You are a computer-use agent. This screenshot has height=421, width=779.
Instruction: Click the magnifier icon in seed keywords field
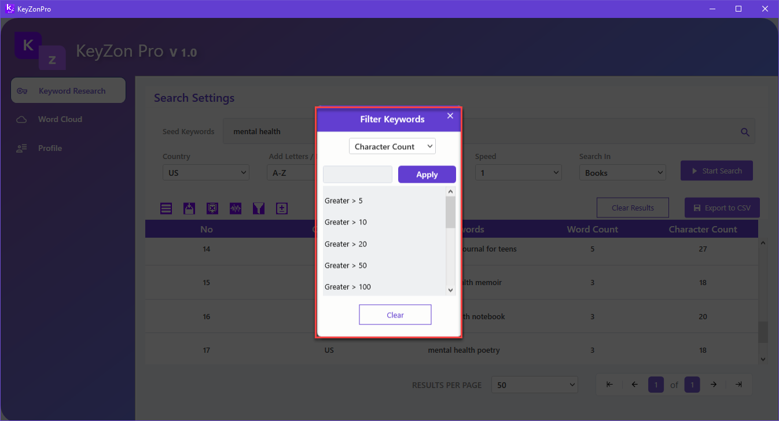coord(745,132)
